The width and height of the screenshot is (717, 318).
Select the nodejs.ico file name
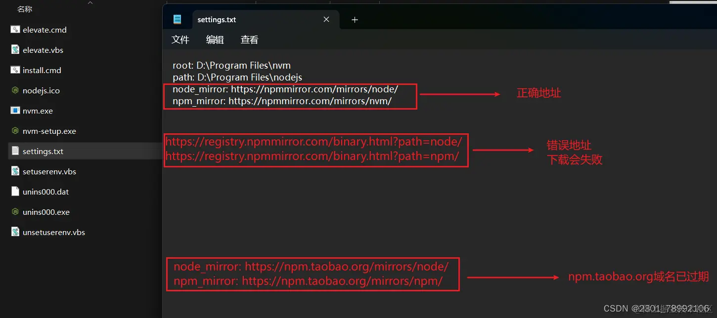point(41,90)
